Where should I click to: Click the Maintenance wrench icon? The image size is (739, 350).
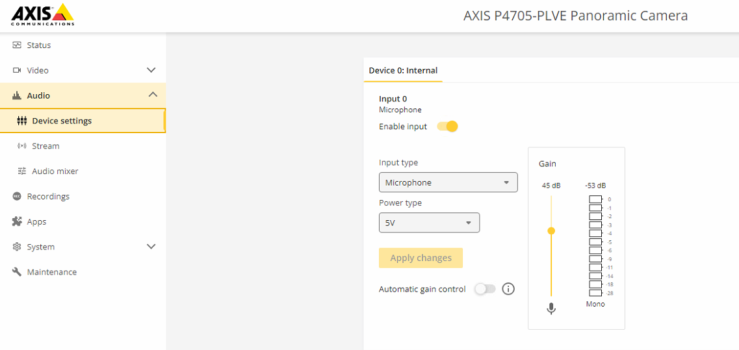(x=17, y=272)
